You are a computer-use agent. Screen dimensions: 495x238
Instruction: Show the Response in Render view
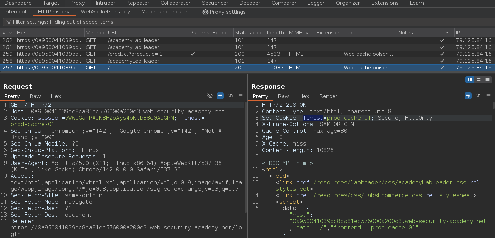[x=328, y=96]
